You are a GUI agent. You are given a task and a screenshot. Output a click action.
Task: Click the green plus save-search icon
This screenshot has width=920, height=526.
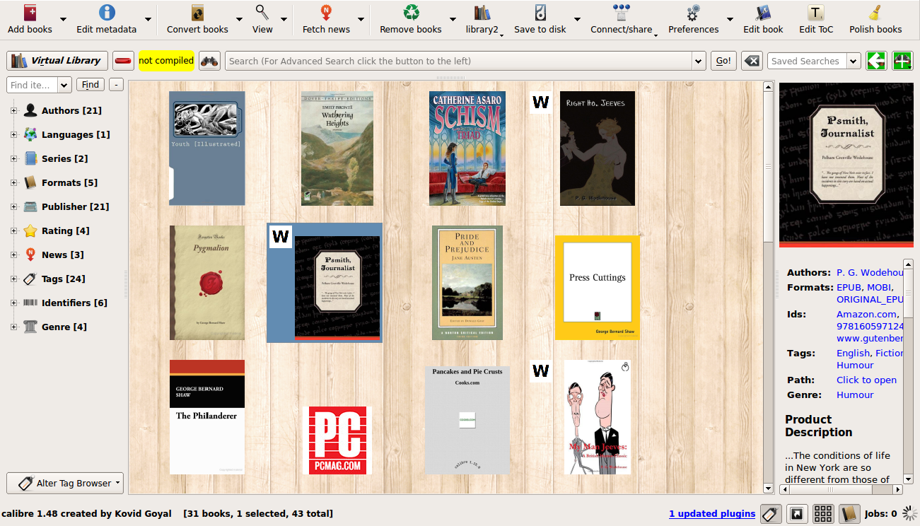click(902, 61)
